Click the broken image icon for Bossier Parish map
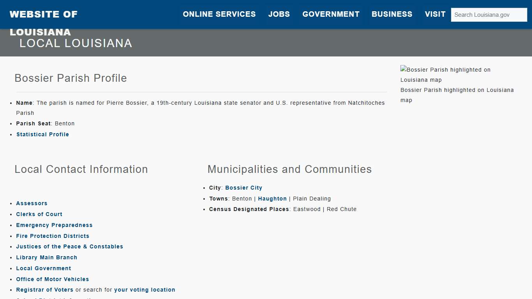Screen dimensions: 532x299 tap(403, 70)
